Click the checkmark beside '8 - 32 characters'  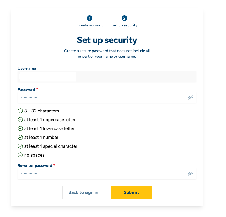[x=20, y=111]
